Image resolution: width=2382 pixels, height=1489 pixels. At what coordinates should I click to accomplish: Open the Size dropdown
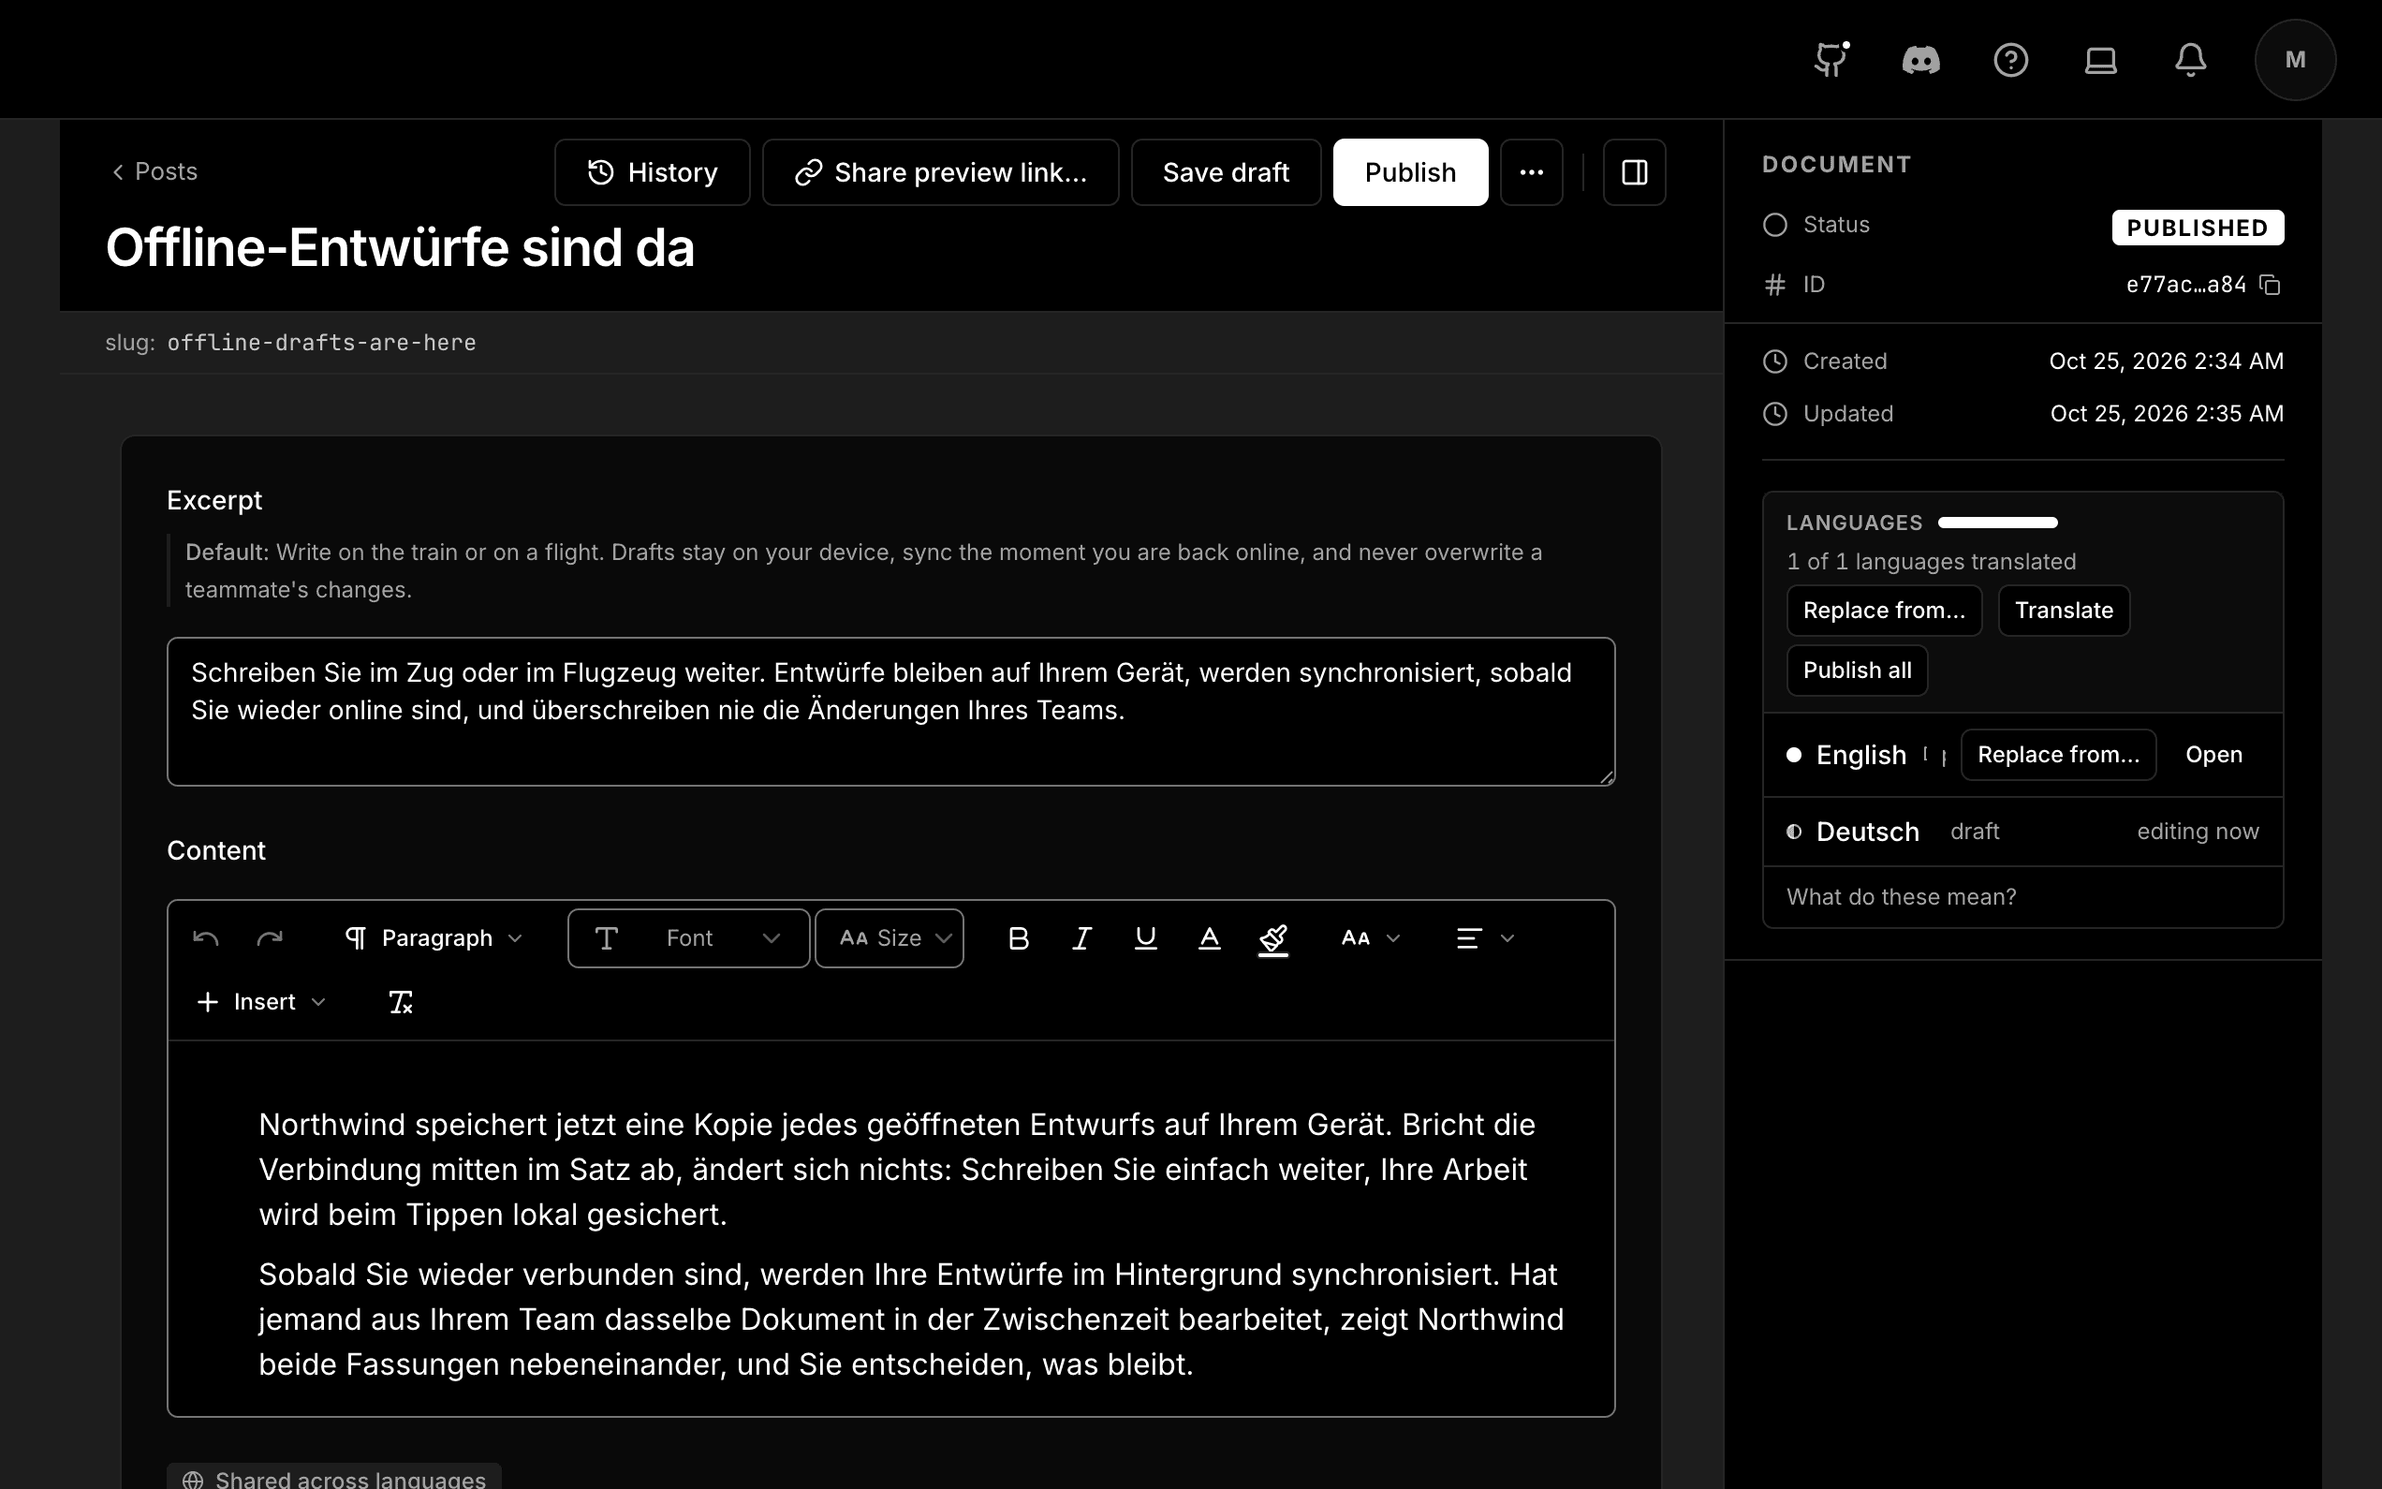coord(889,938)
